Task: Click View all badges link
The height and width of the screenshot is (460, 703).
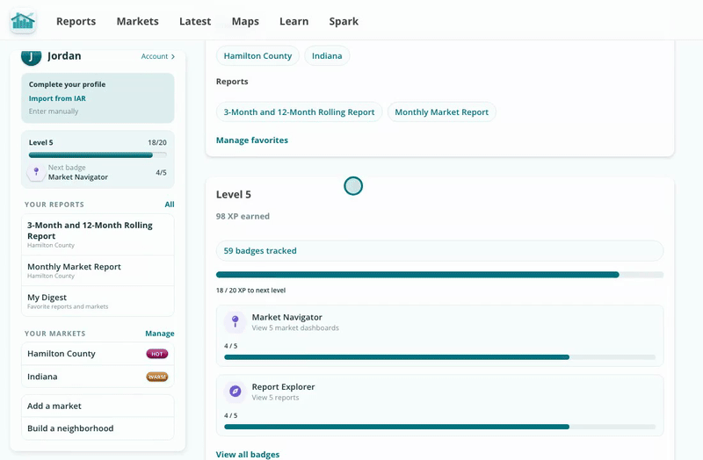Action: tap(248, 454)
